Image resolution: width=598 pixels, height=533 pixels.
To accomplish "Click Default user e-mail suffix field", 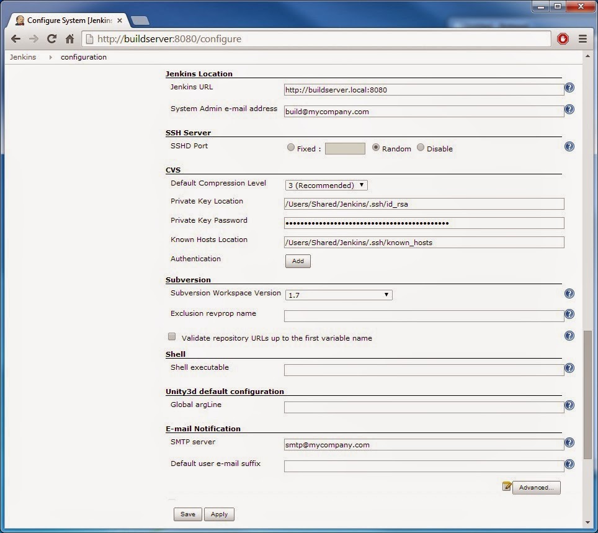I will [x=424, y=466].
